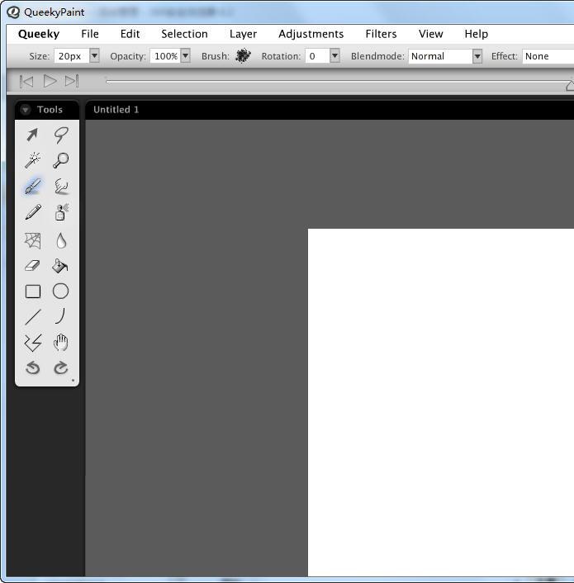
Task: Select the Magic Wand tool
Action: [33, 160]
